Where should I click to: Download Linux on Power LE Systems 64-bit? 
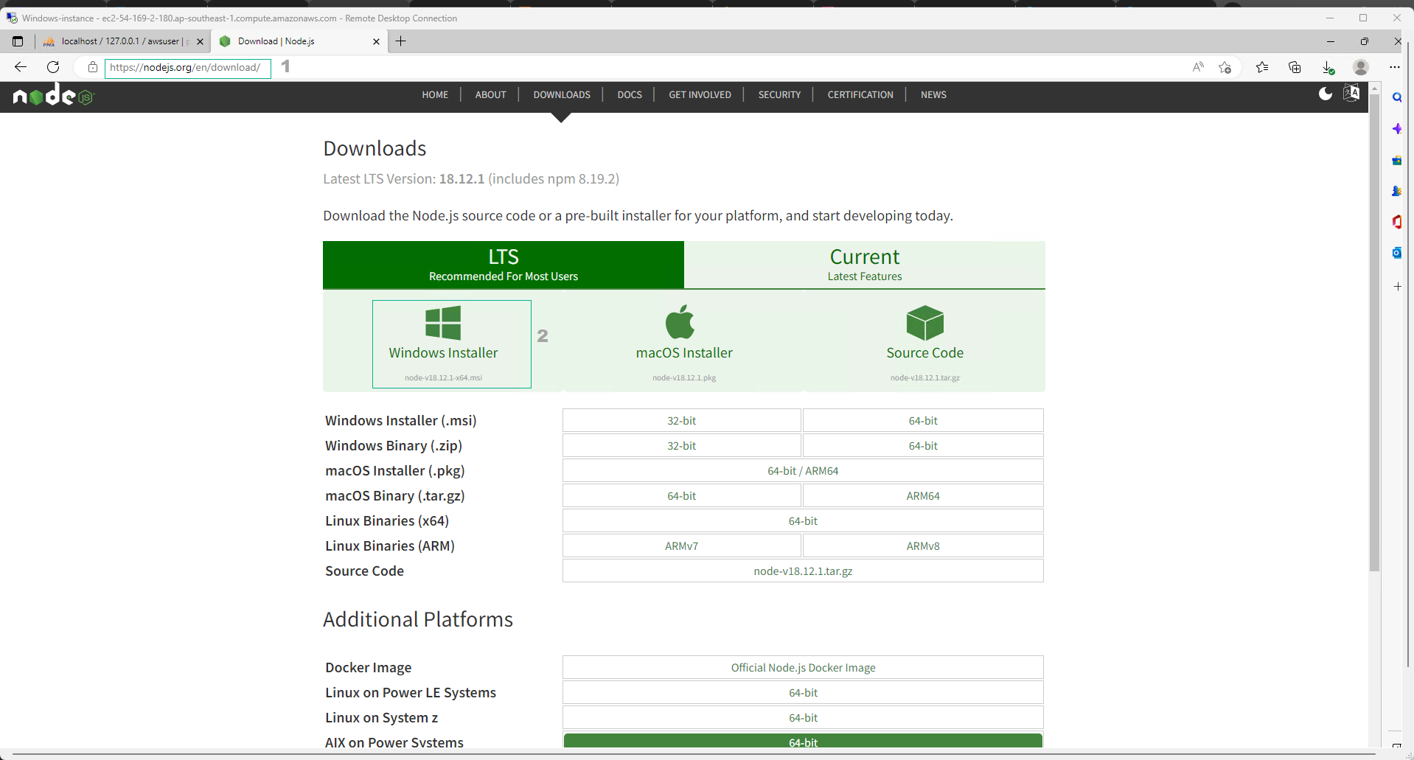point(803,693)
